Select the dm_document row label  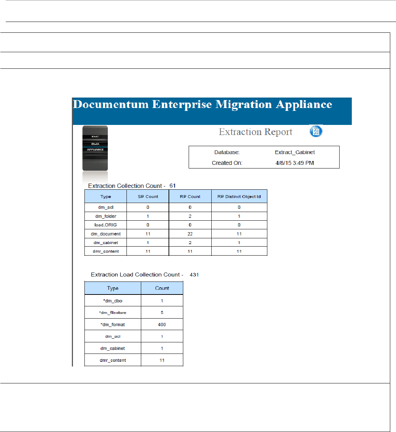click(106, 234)
